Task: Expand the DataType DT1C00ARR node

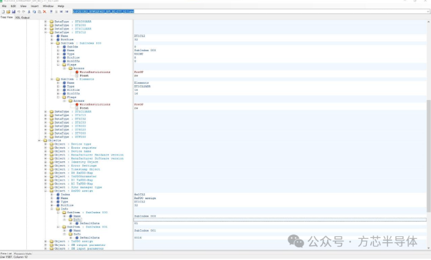Action: tap(45, 21)
